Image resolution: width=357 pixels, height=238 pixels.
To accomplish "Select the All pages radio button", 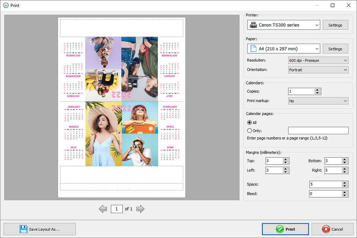I will coord(250,122).
